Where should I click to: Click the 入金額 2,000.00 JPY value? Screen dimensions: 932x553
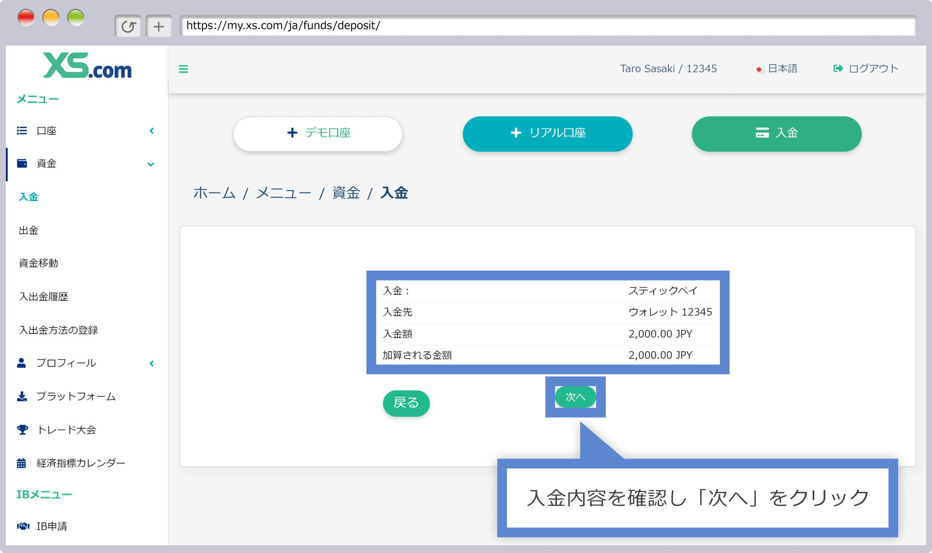660,334
